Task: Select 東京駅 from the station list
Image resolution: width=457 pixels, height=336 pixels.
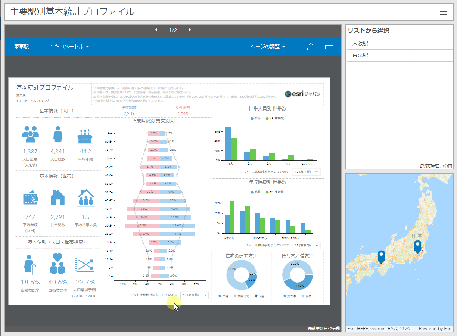Action: point(399,55)
